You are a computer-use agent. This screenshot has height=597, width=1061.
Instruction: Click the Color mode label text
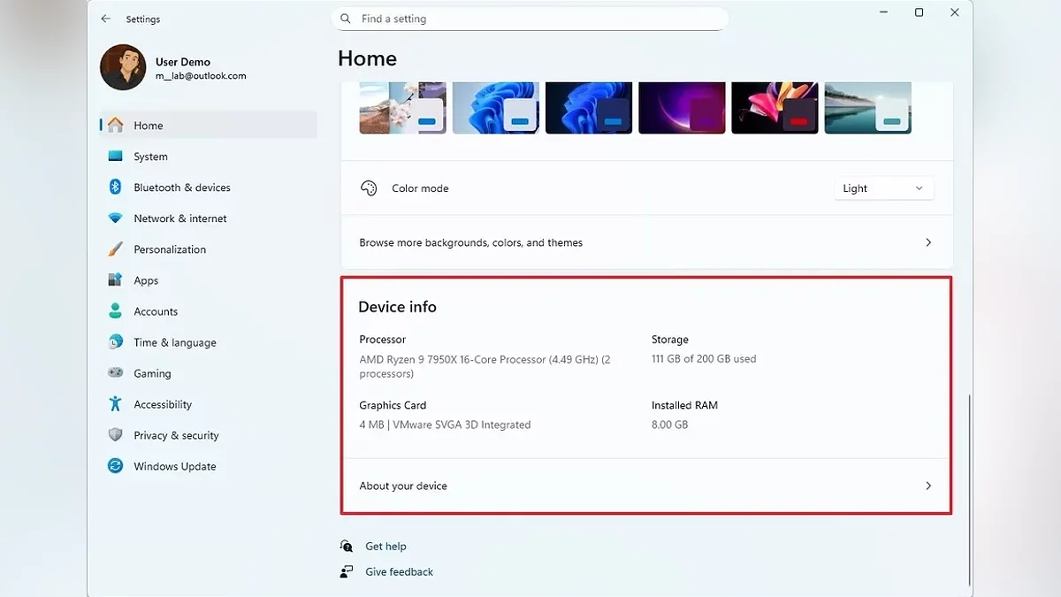[x=420, y=188]
